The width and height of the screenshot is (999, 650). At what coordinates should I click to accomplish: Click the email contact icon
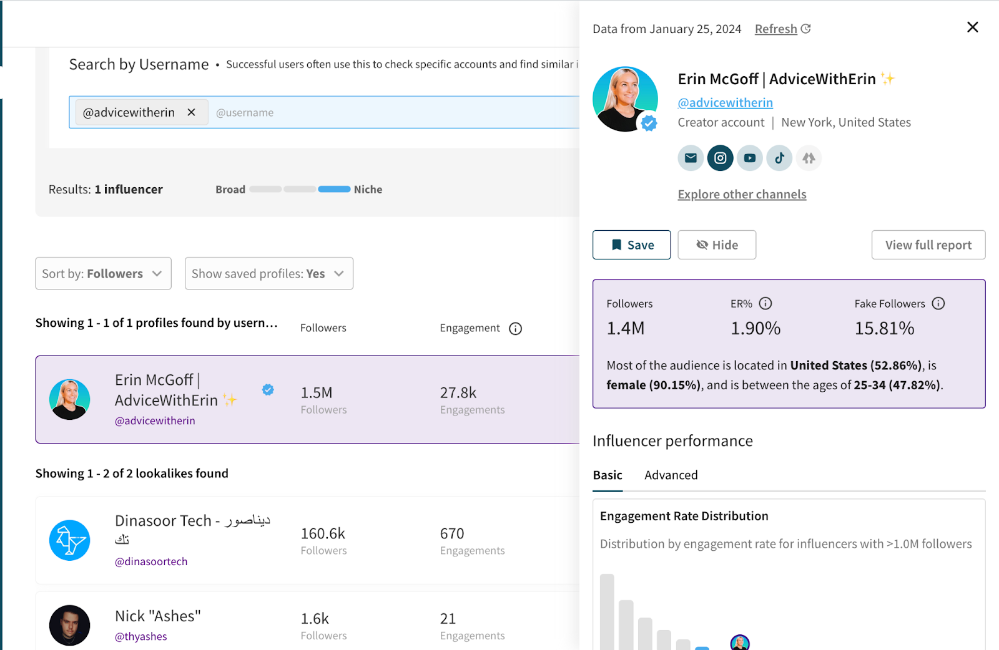[691, 158]
